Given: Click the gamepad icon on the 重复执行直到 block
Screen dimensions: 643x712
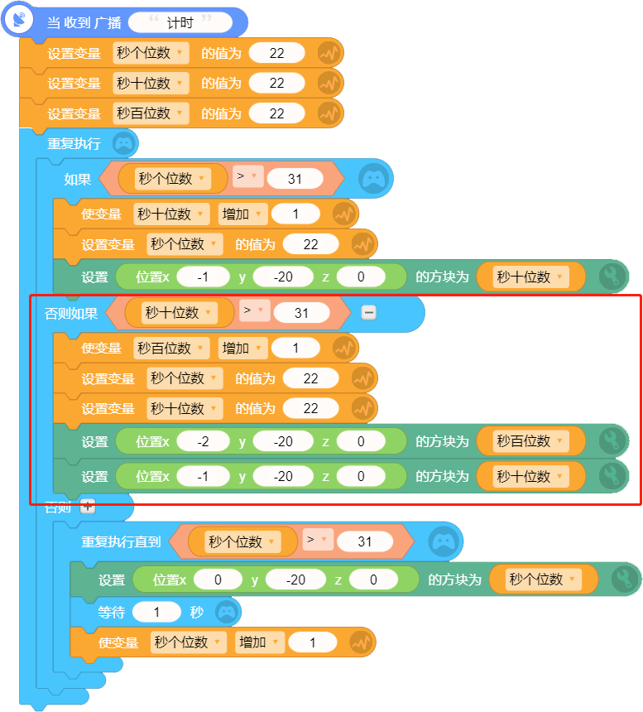Looking at the screenshot, I should (444, 541).
